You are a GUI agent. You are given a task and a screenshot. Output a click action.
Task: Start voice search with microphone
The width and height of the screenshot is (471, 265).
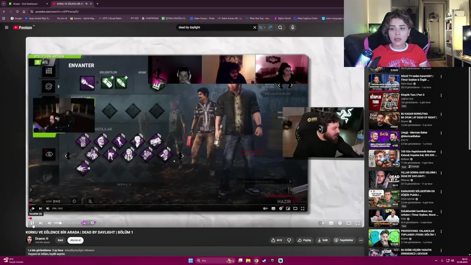point(293,27)
